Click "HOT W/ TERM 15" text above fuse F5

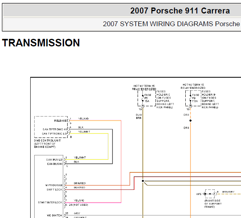[144, 86]
